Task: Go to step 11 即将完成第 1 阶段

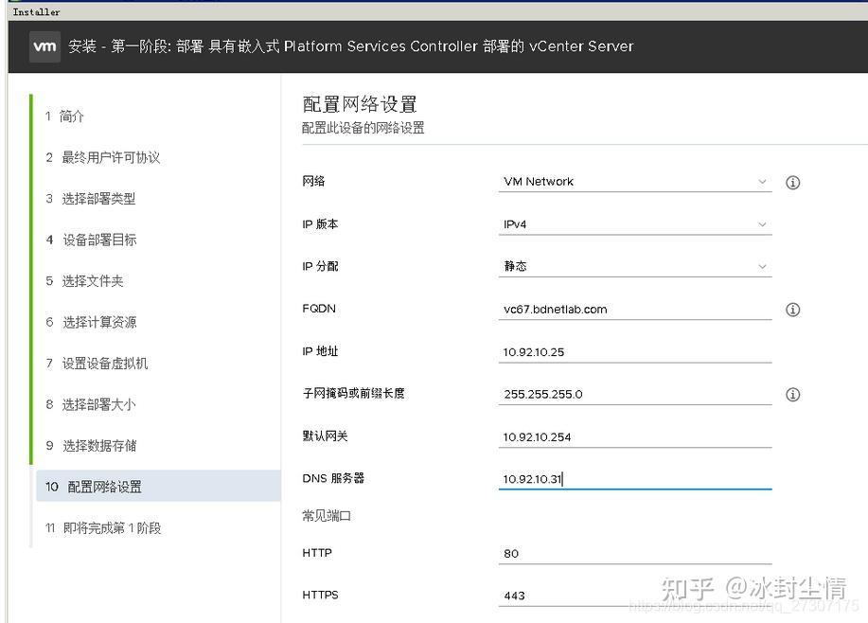Action: click(x=103, y=528)
